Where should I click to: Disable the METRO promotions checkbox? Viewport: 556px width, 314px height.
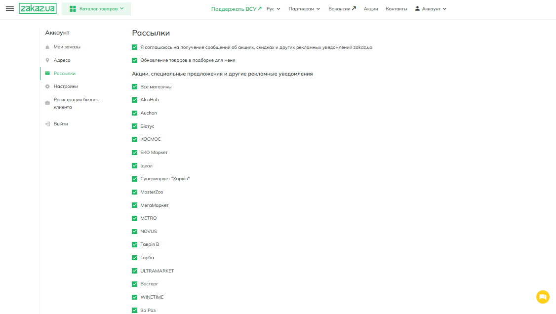135,218
